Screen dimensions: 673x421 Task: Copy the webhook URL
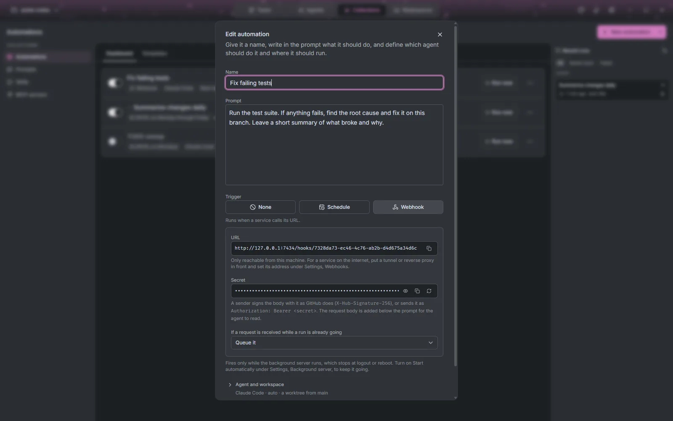click(429, 248)
